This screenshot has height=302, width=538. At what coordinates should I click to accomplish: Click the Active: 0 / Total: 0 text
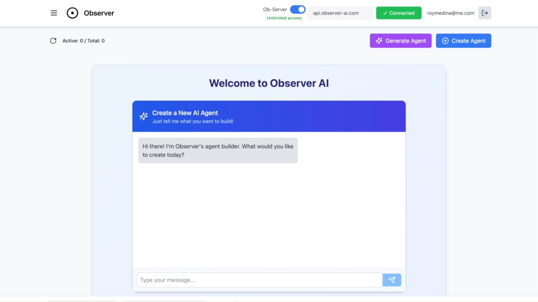pos(83,41)
